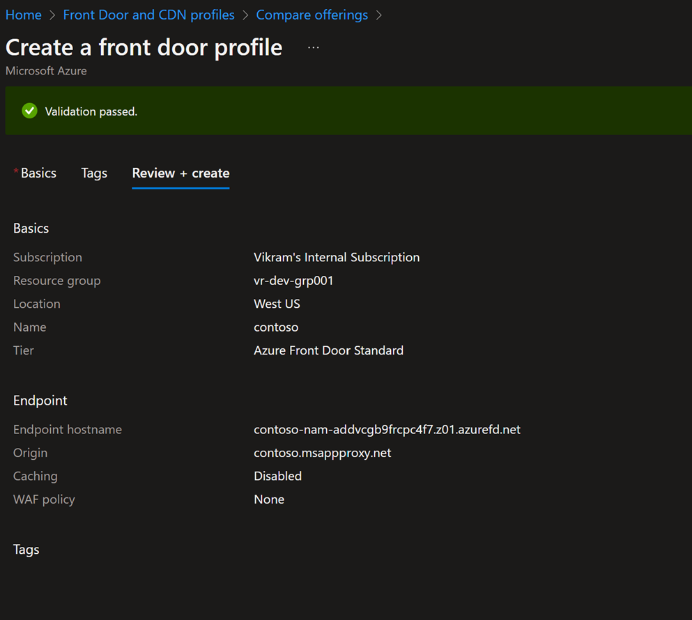Switch to the Basics tab
Screen dimensions: 692x620
pyautogui.click(x=38, y=173)
